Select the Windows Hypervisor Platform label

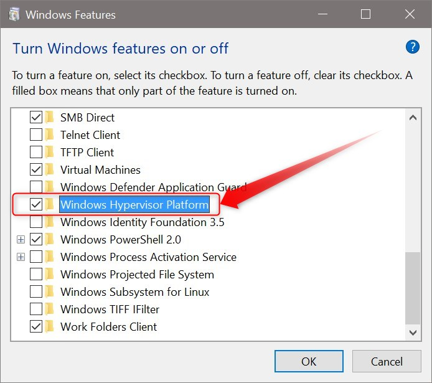point(134,204)
